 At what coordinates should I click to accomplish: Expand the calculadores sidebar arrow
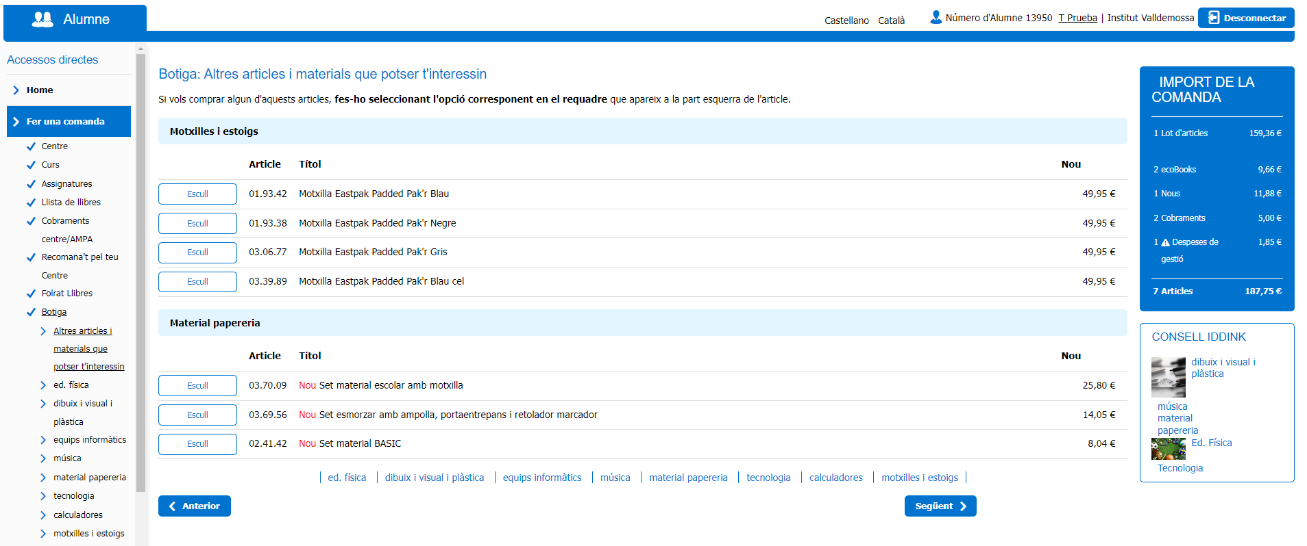point(43,515)
